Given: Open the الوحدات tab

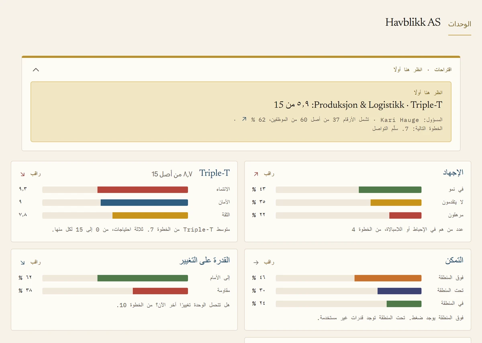Looking at the screenshot, I should (x=460, y=24).
